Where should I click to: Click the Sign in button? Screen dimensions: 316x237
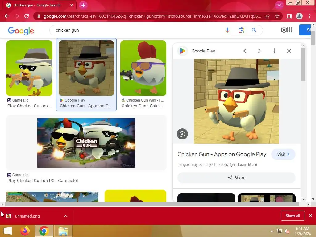pos(305,30)
